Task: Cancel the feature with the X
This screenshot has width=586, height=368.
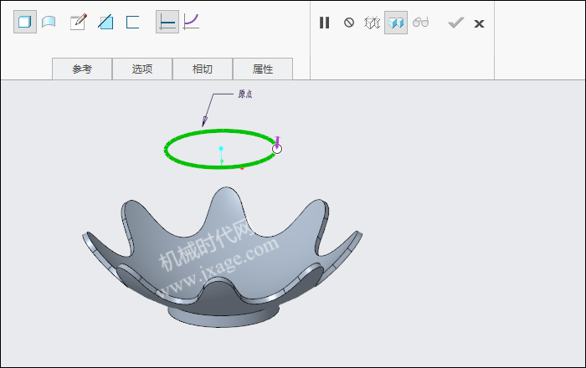Action: tap(479, 24)
